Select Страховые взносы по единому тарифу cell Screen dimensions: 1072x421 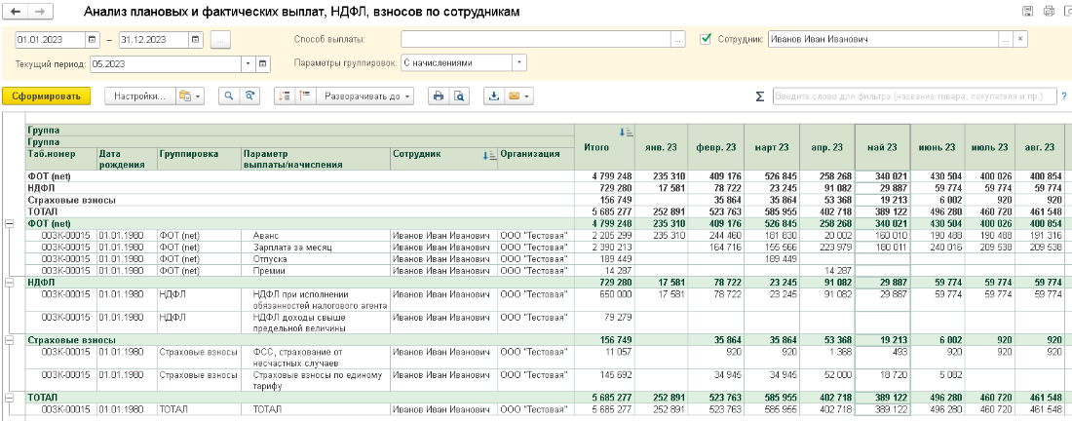click(316, 380)
